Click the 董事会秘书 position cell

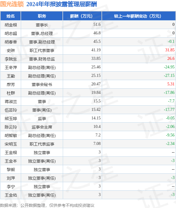click(42, 84)
